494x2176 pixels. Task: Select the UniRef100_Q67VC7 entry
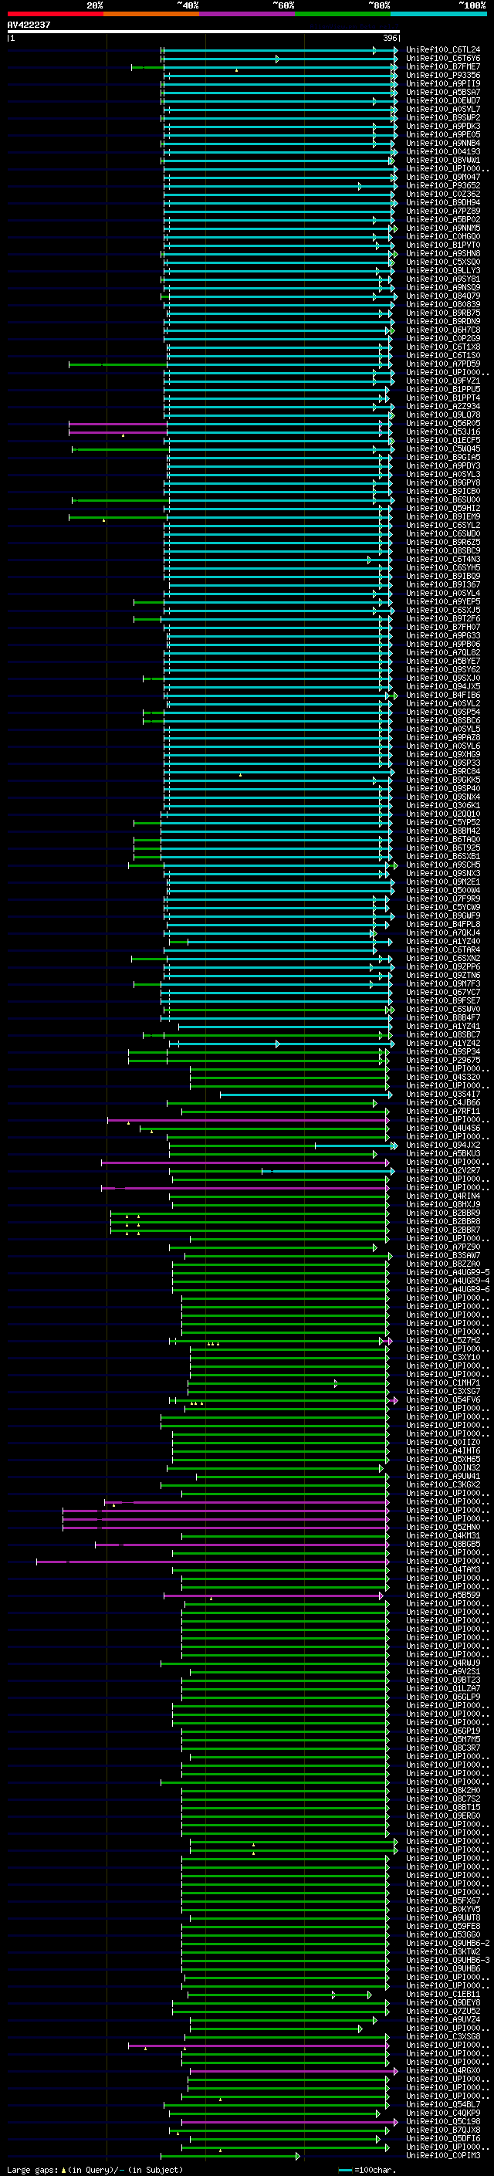coord(442,993)
